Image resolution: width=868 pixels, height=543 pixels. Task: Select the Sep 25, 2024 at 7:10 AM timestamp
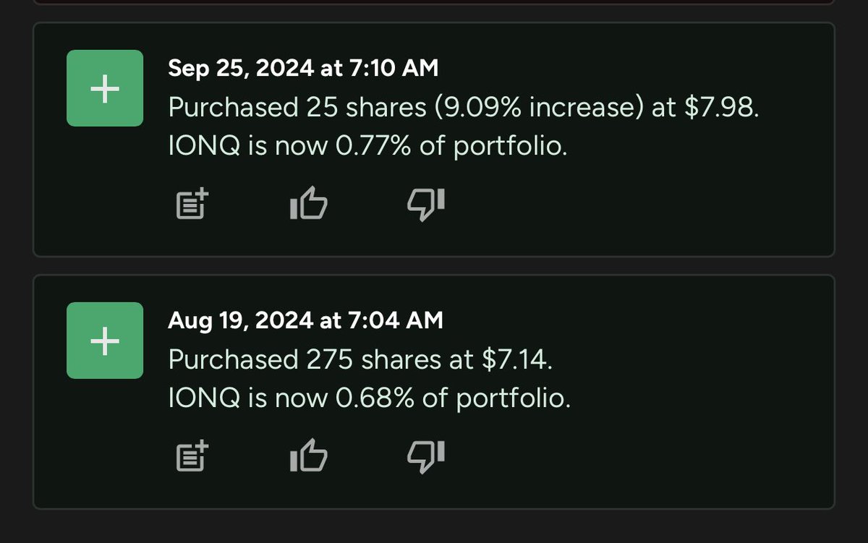pyautogui.click(x=303, y=68)
